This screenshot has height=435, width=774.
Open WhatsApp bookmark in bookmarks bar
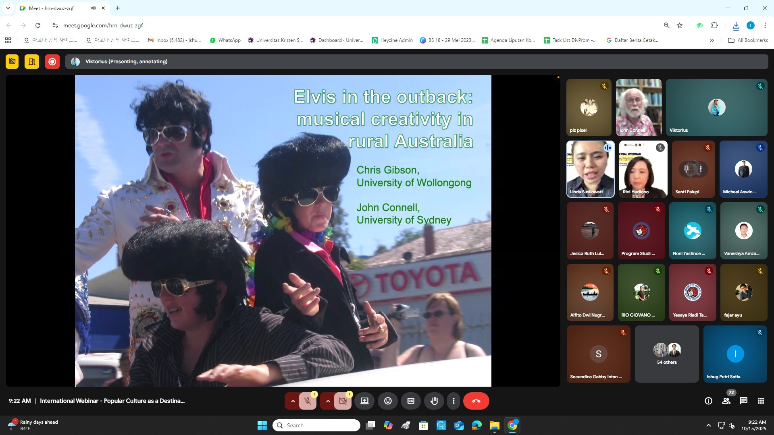coord(225,40)
